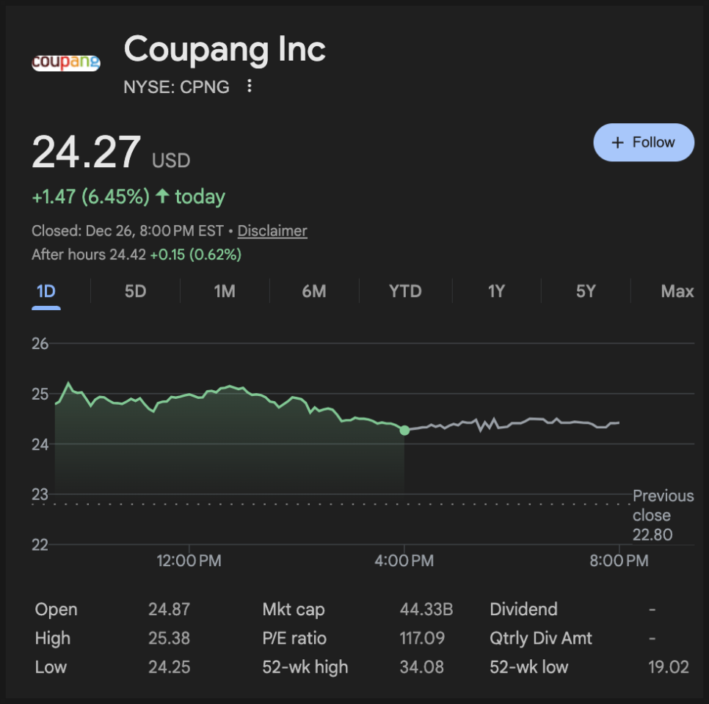Click the 52-wk high label
Screen dimensions: 709x704
(305, 667)
